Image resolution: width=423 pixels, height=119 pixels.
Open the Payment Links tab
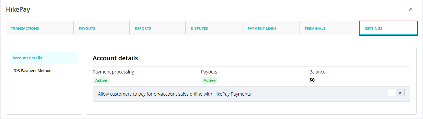(x=262, y=28)
